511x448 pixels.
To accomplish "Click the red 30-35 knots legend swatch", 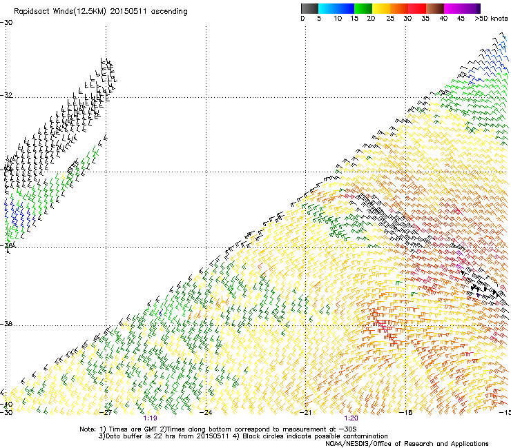I will [417, 8].
